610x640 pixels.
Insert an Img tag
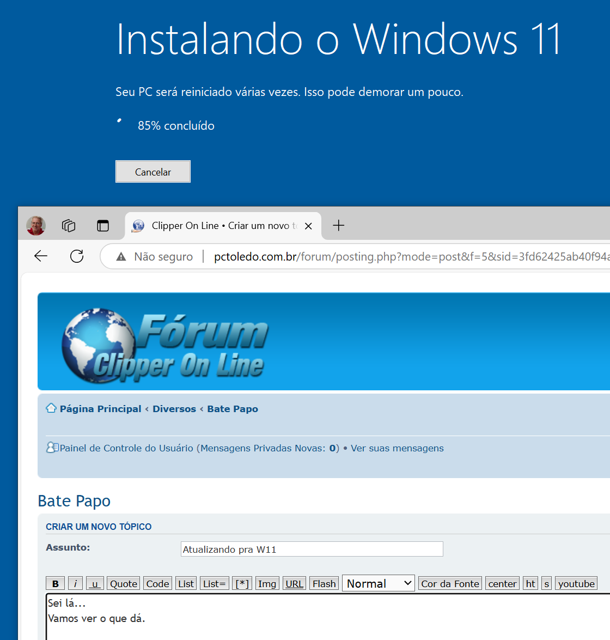click(267, 584)
